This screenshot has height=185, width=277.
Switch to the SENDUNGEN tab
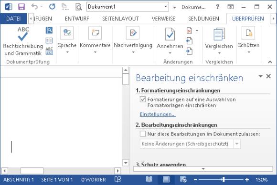coord(203,19)
